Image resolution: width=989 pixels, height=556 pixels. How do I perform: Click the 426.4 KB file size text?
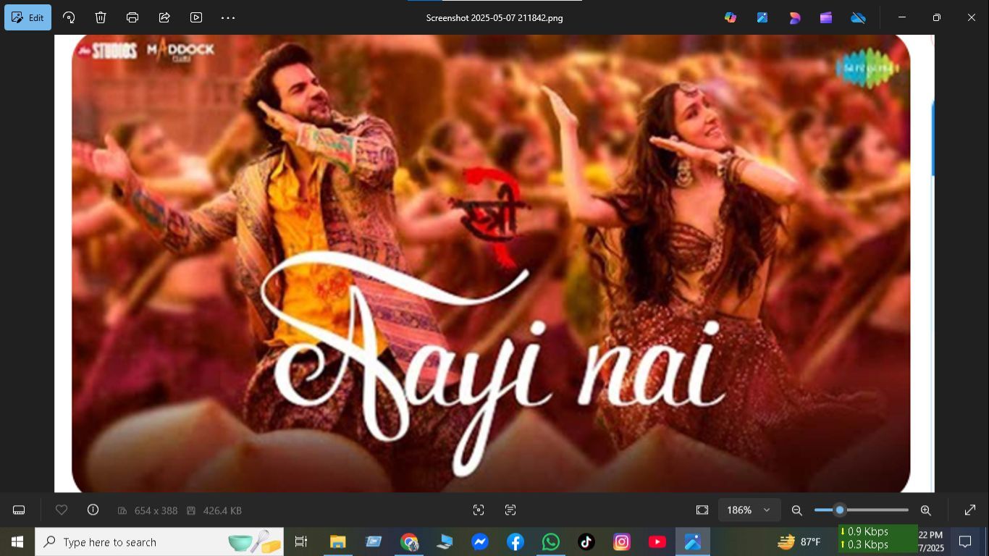point(222,510)
